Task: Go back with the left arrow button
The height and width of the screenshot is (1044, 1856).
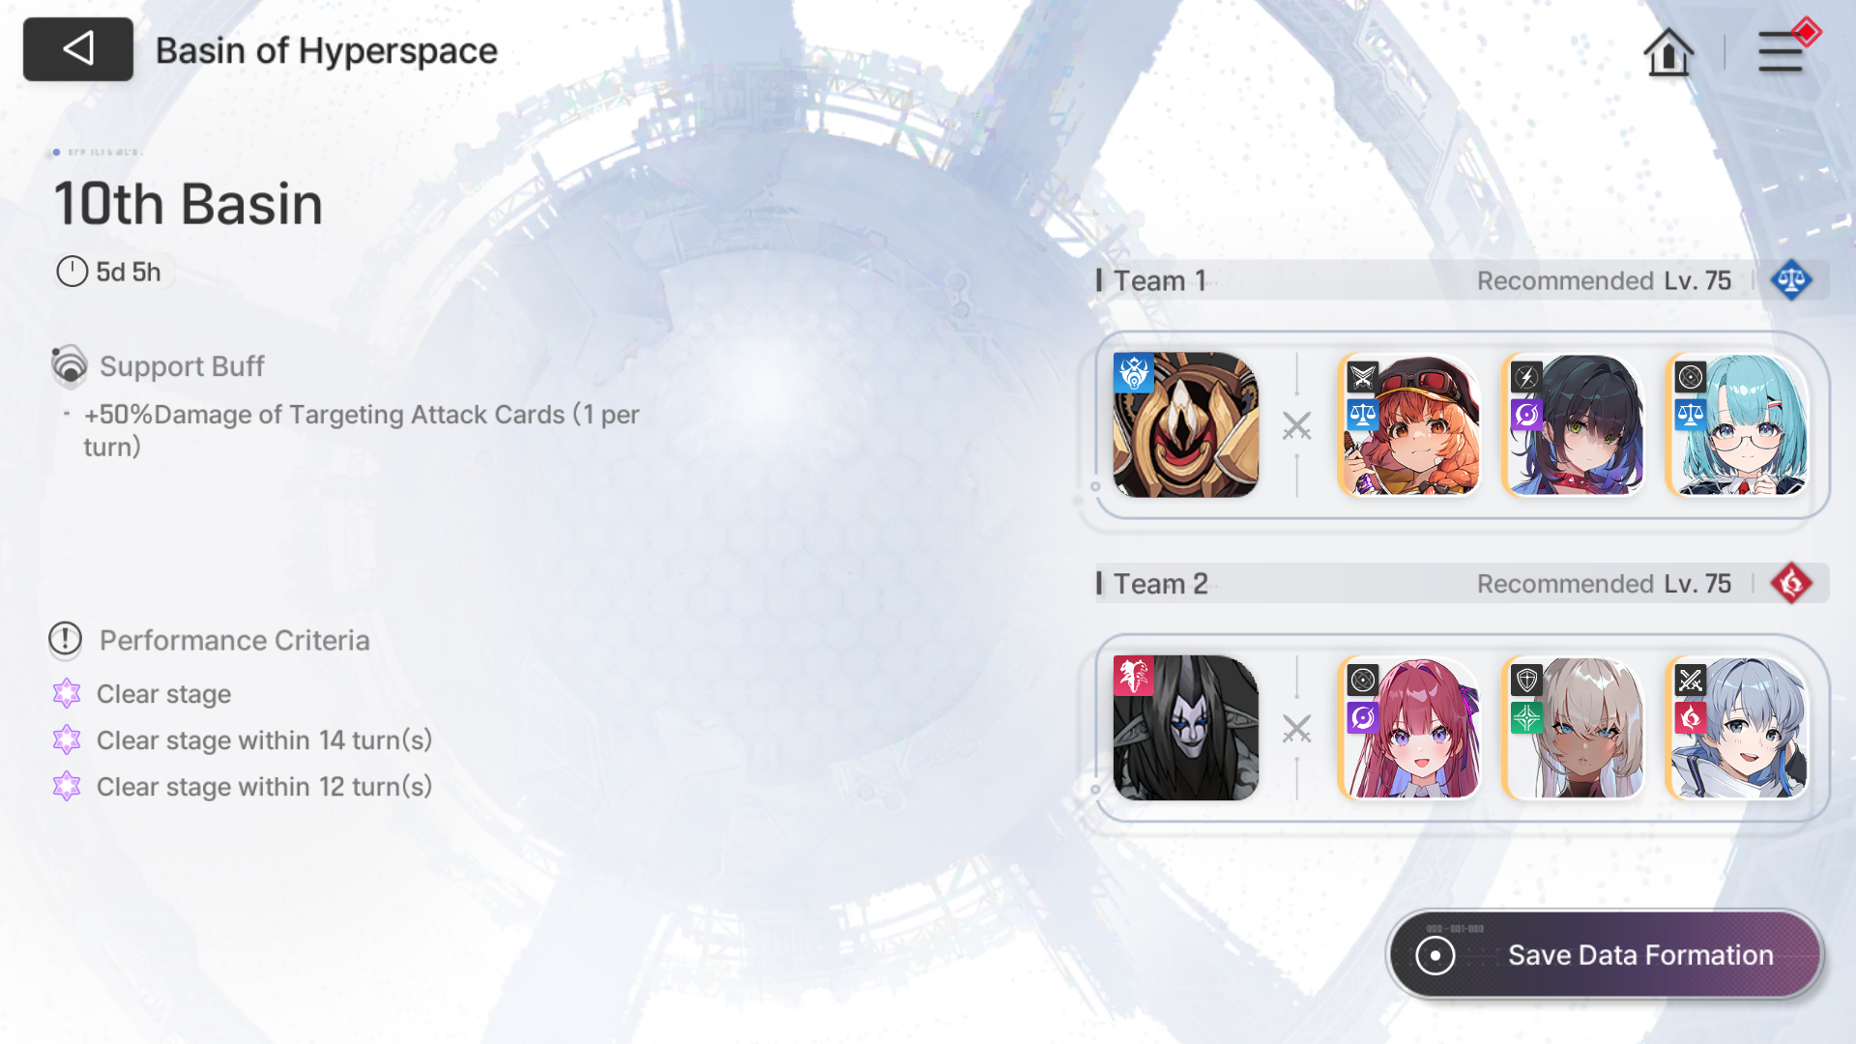Action: pyautogui.click(x=78, y=49)
